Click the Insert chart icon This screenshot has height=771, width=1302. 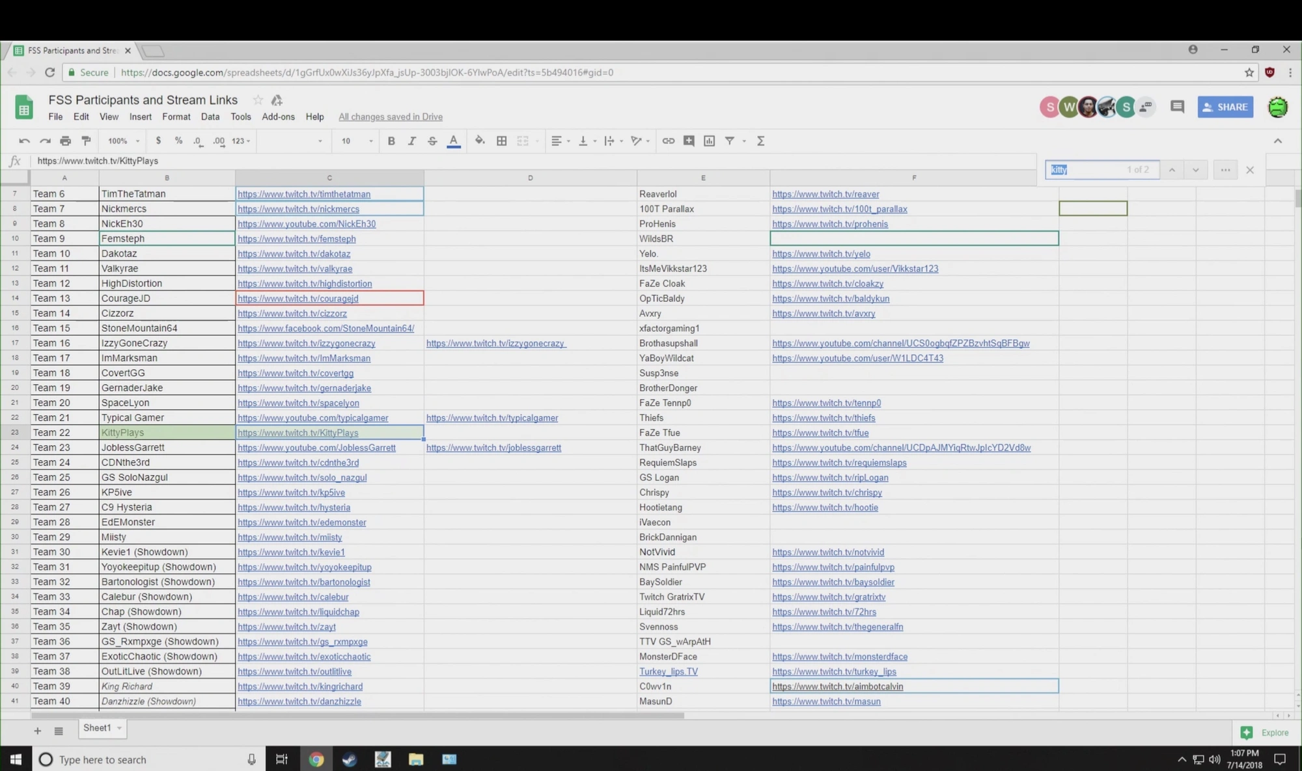click(709, 141)
